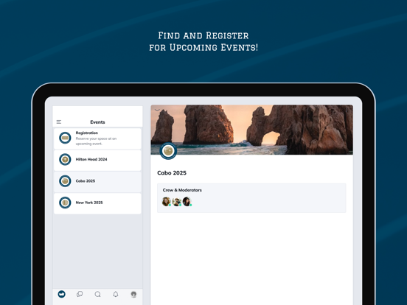Click the Crew & Moderators label
This screenshot has height=305, width=407.
tap(182, 190)
